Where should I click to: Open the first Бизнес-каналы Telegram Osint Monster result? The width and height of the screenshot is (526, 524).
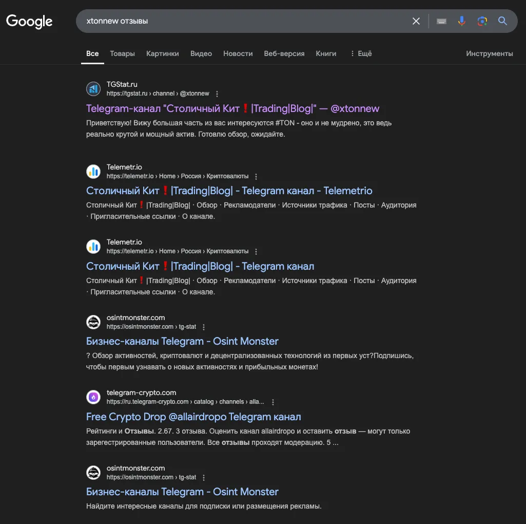(x=182, y=341)
